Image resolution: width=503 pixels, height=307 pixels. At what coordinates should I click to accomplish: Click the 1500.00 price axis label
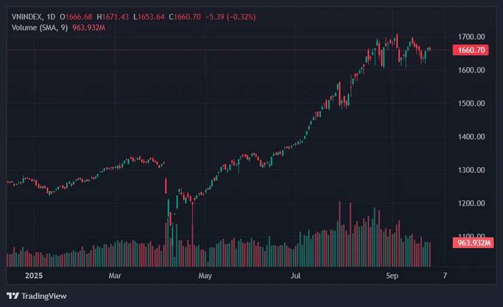tap(471, 104)
